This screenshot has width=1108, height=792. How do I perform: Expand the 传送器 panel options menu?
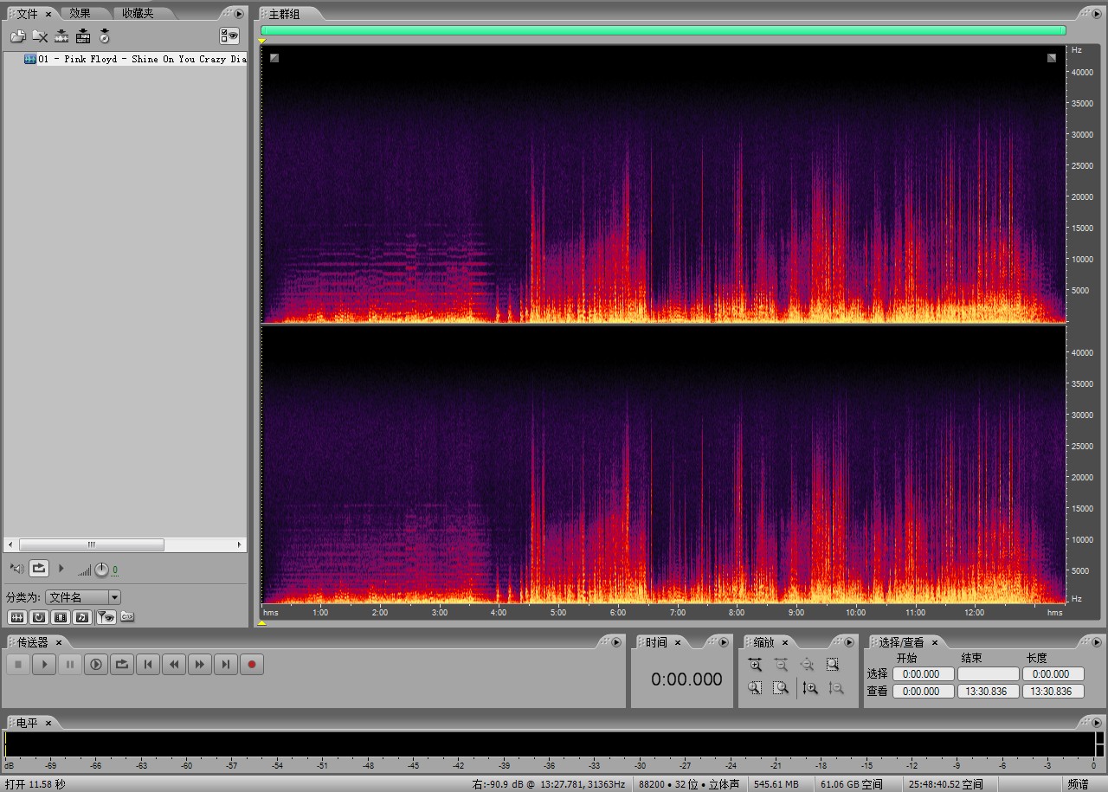click(x=616, y=642)
